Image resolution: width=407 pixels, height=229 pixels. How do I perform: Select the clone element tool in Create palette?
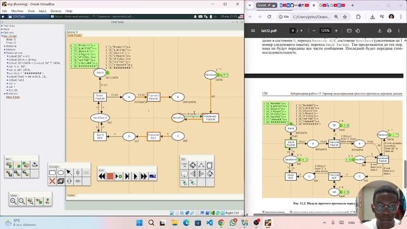pyautogui.click(x=61, y=181)
